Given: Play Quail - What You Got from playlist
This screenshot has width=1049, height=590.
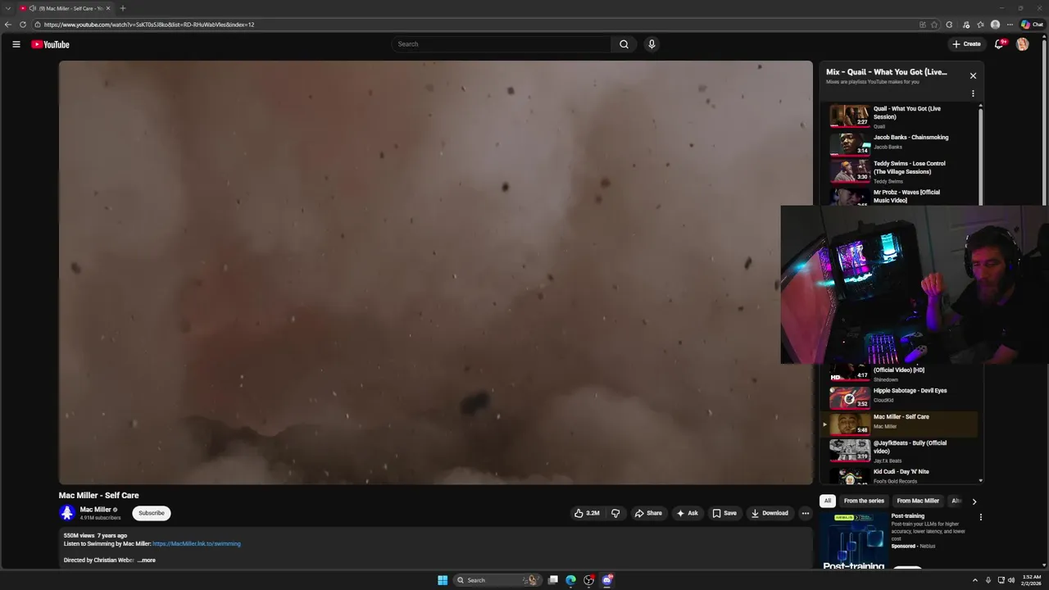Looking at the screenshot, I should tap(900, 116).
